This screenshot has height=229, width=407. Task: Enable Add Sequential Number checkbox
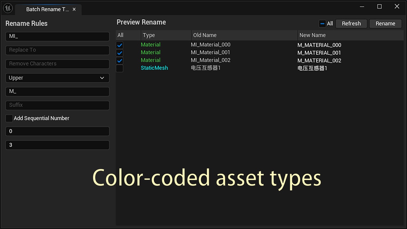pos(9,118)
